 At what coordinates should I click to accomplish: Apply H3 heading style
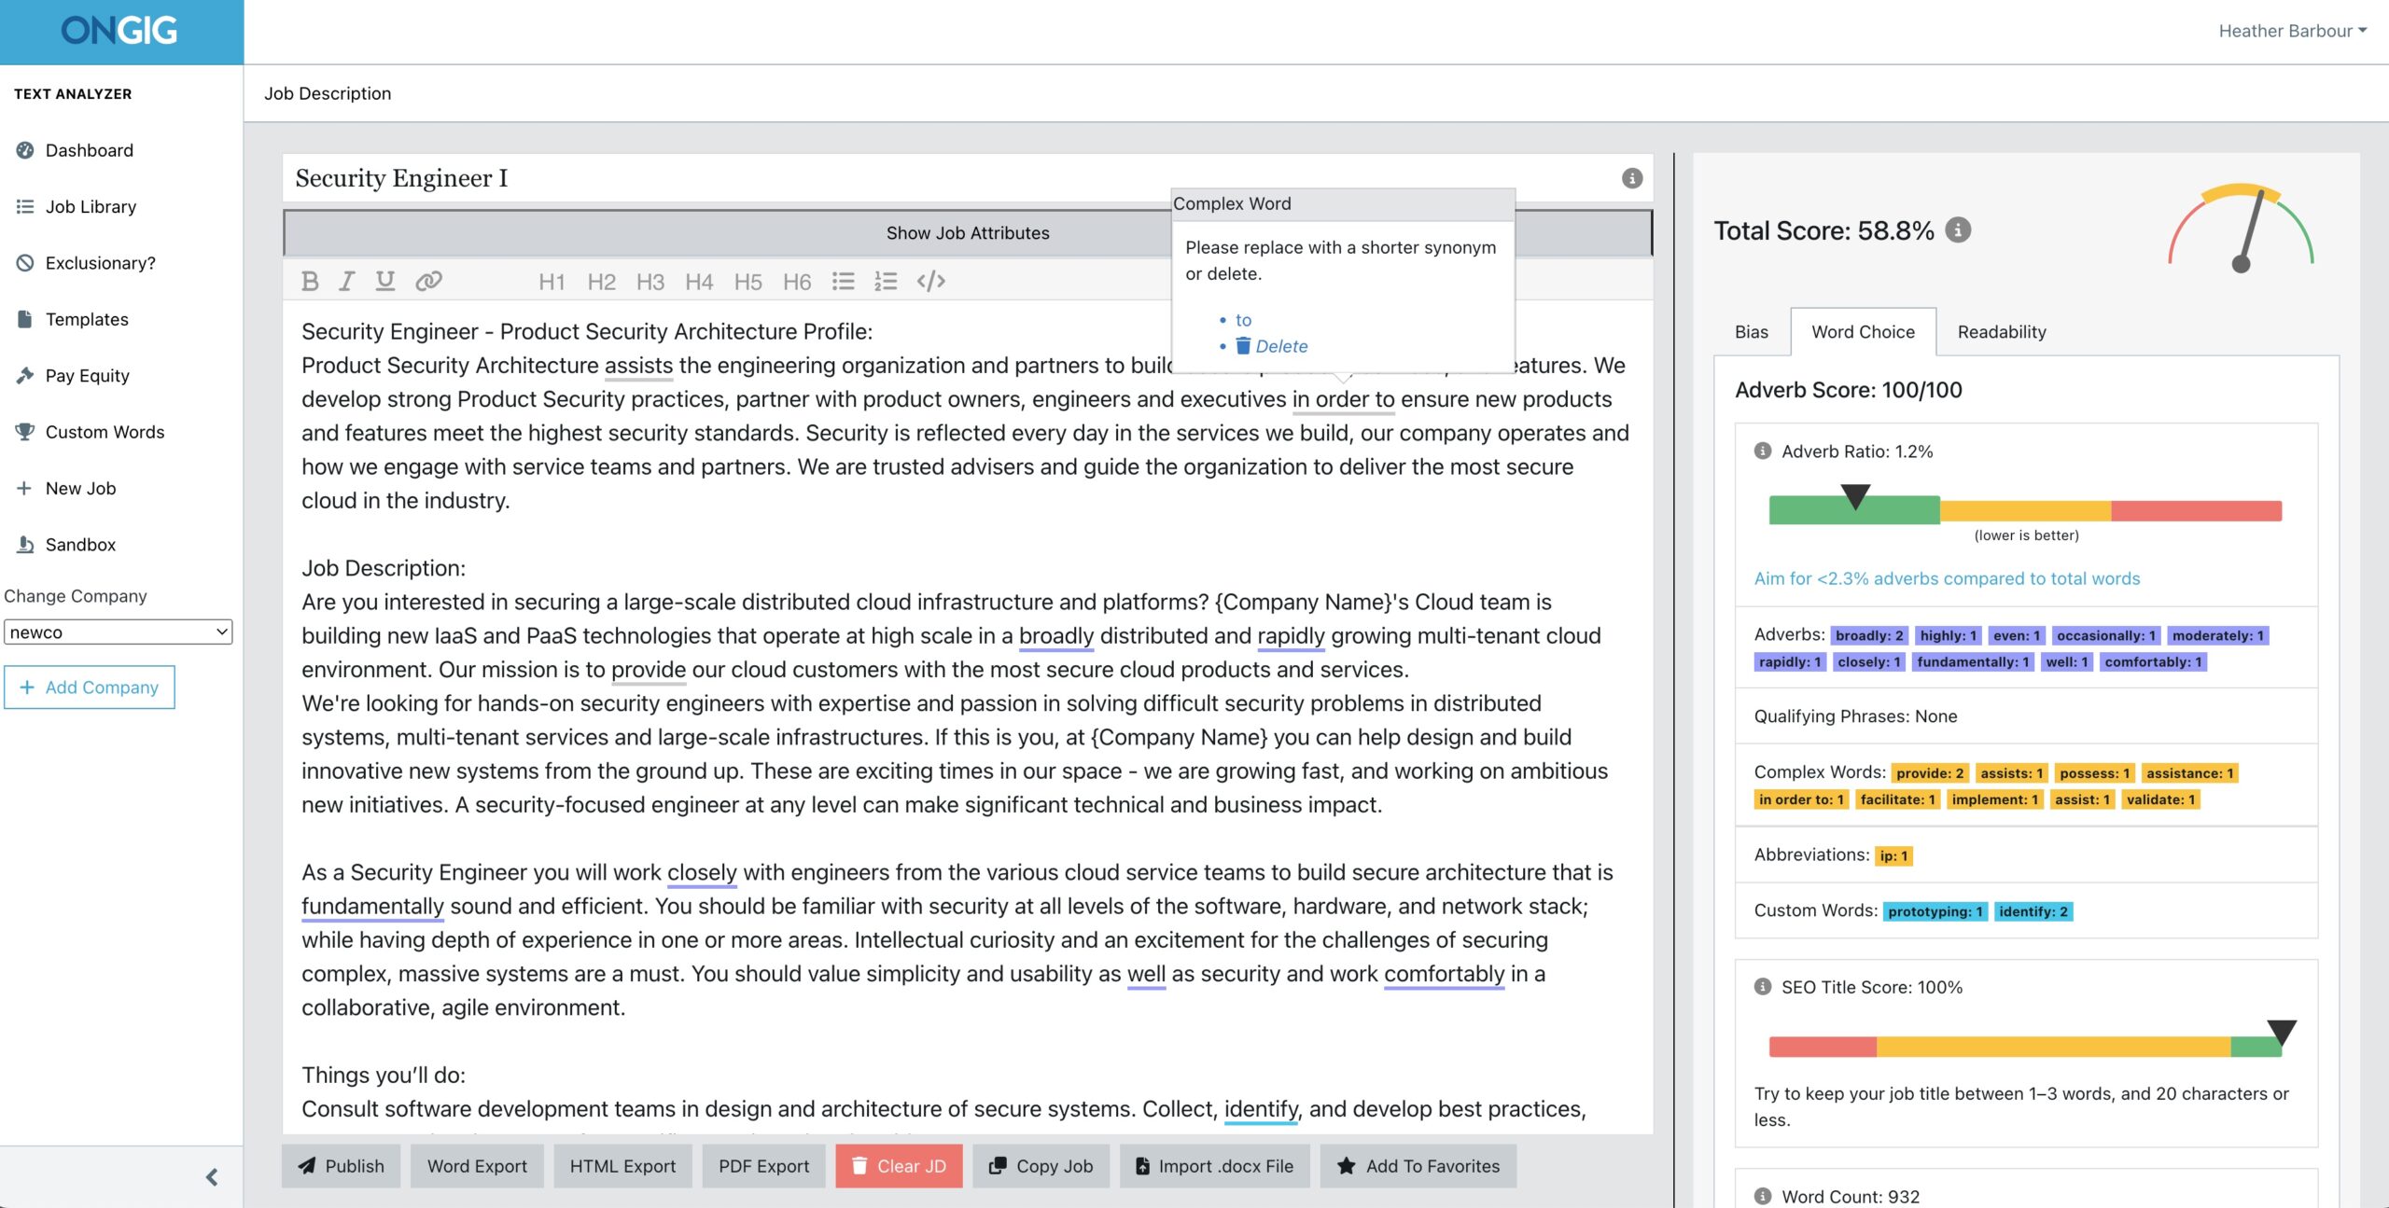[650, 282]
